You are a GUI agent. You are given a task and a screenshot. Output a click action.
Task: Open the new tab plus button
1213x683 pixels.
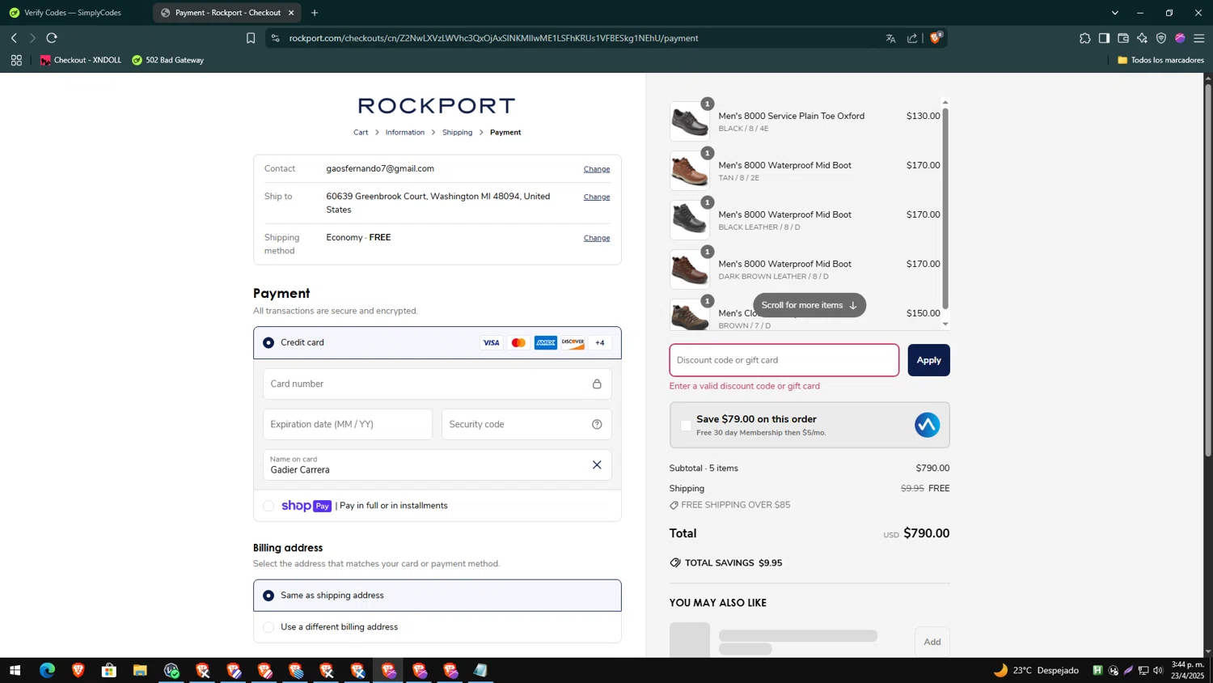click(x=315, y=13)
